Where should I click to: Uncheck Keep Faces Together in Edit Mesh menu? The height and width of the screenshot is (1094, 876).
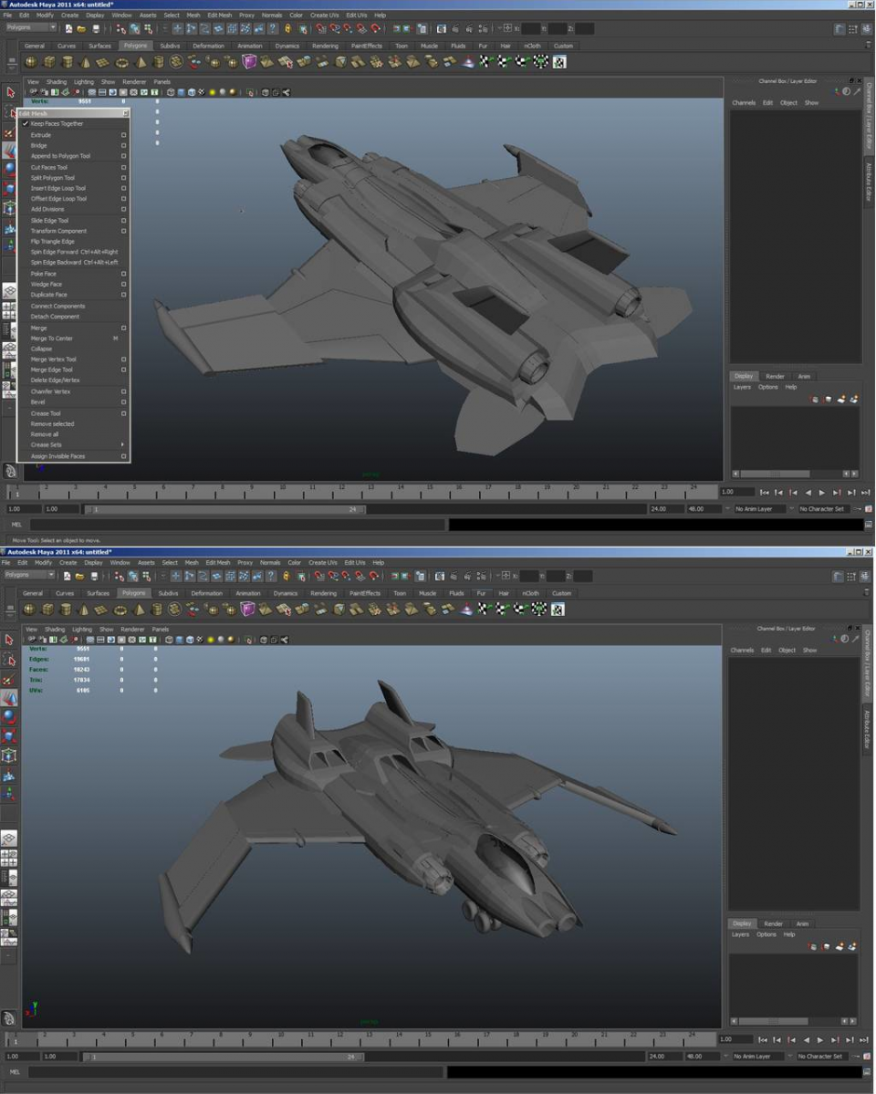(57, 123)
